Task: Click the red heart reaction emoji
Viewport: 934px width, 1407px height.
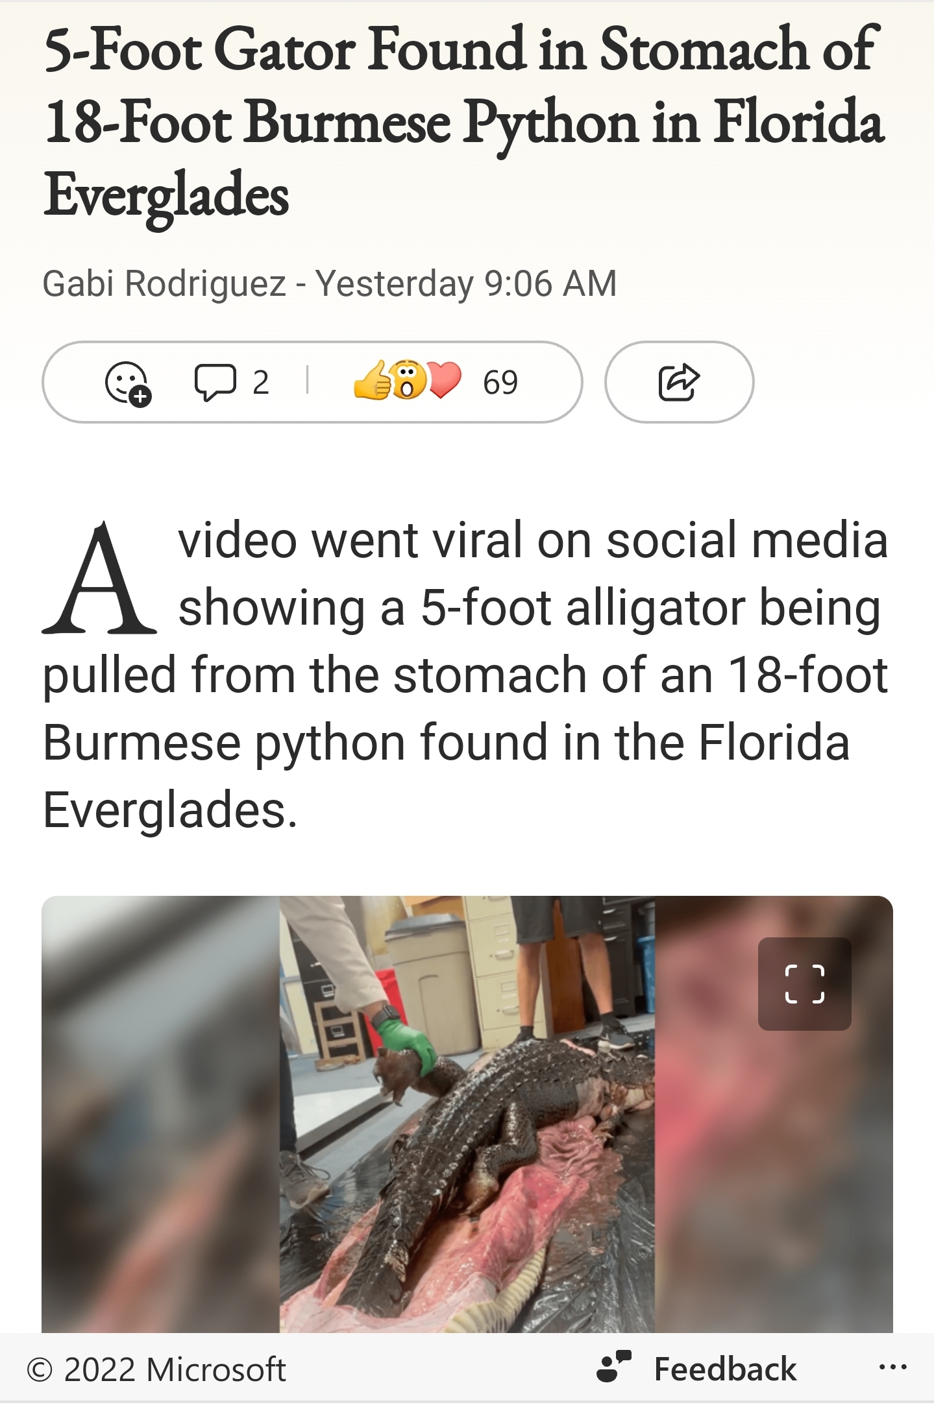Action: [x=444, y=380]
